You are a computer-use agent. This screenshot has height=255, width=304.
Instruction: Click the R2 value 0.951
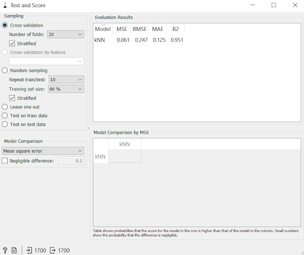[177, 40]
